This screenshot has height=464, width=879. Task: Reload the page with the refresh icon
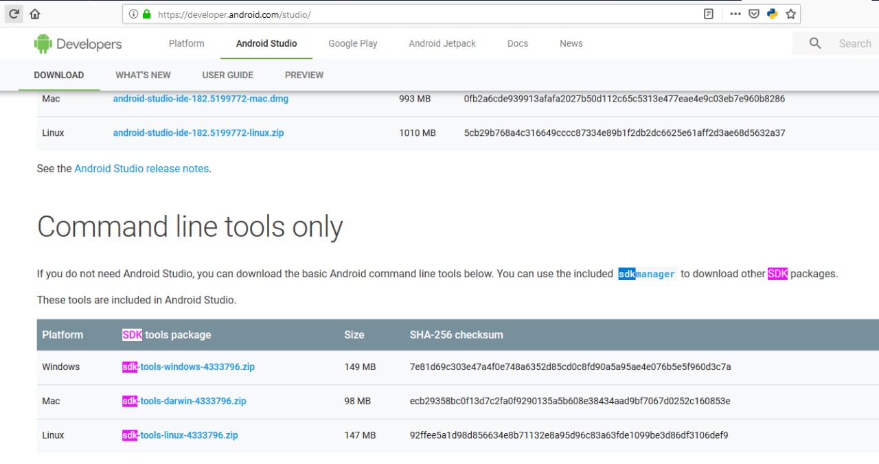tap(14, 14)
